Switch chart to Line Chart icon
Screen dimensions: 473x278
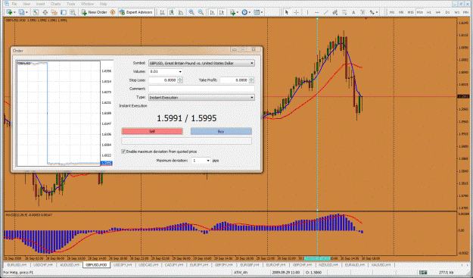point(181,12)
